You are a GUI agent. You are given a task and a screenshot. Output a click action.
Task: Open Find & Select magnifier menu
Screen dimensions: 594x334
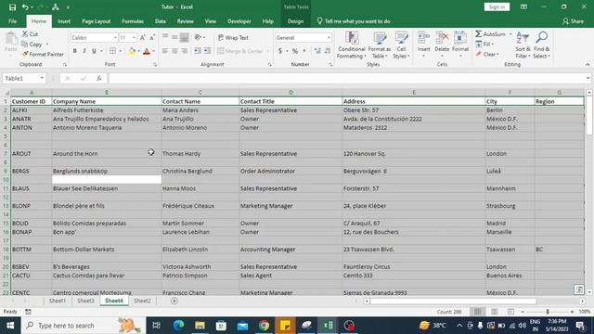[542, 45]
